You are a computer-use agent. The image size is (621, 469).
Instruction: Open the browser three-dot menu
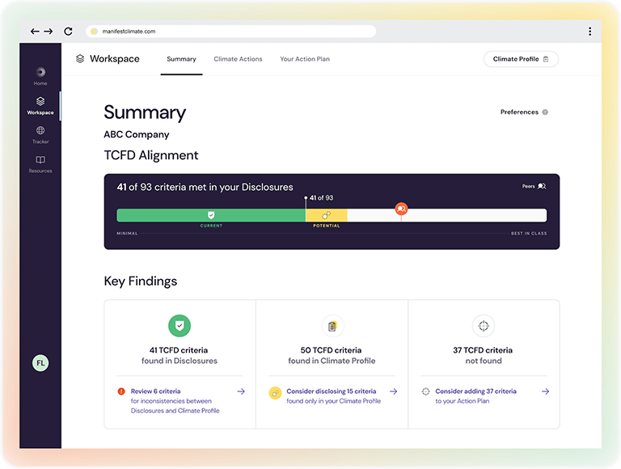point(589,32)
